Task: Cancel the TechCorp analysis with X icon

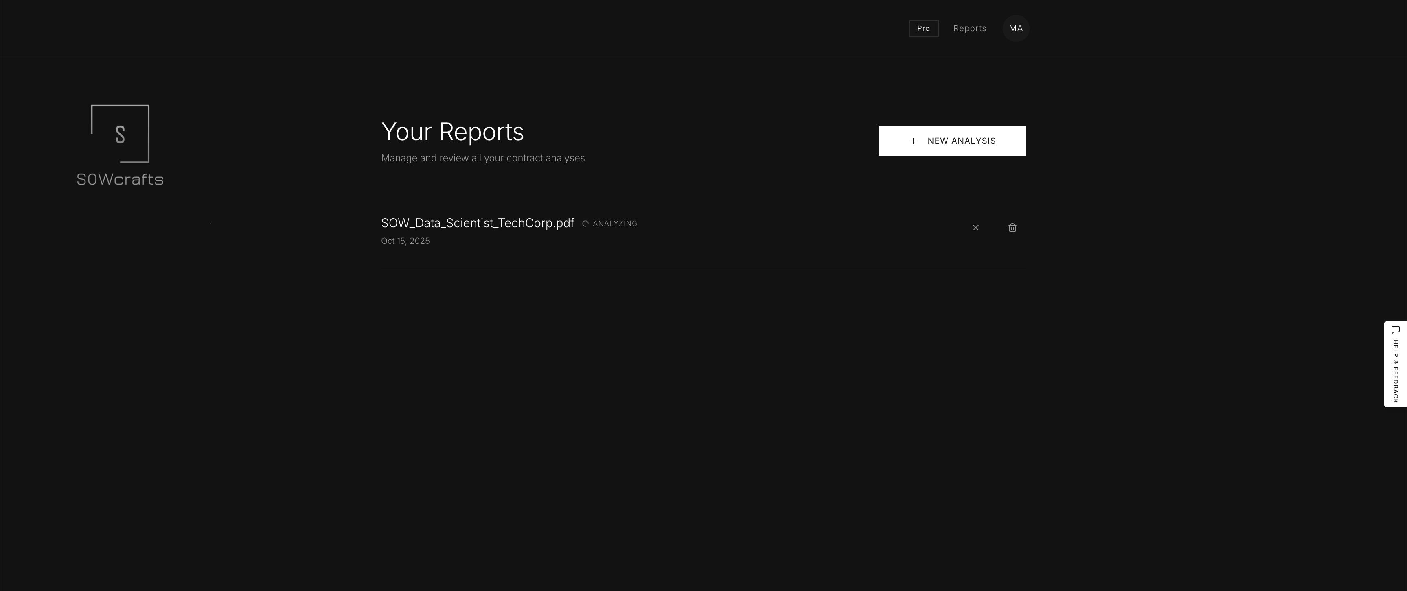Action: click(x=975, y=228)
